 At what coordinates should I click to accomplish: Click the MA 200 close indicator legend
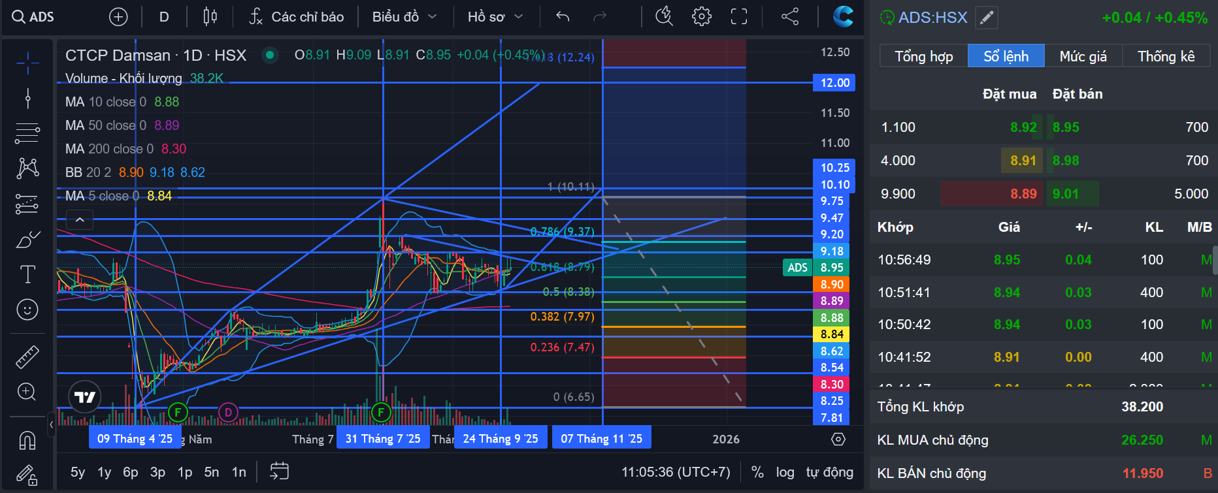(126, 149)
